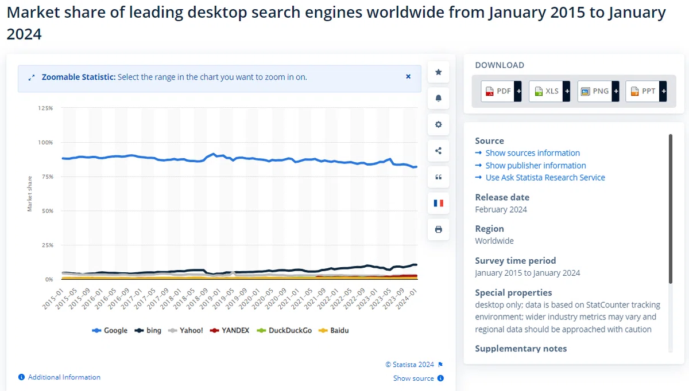Click the print icon

[x=439, y=229]
